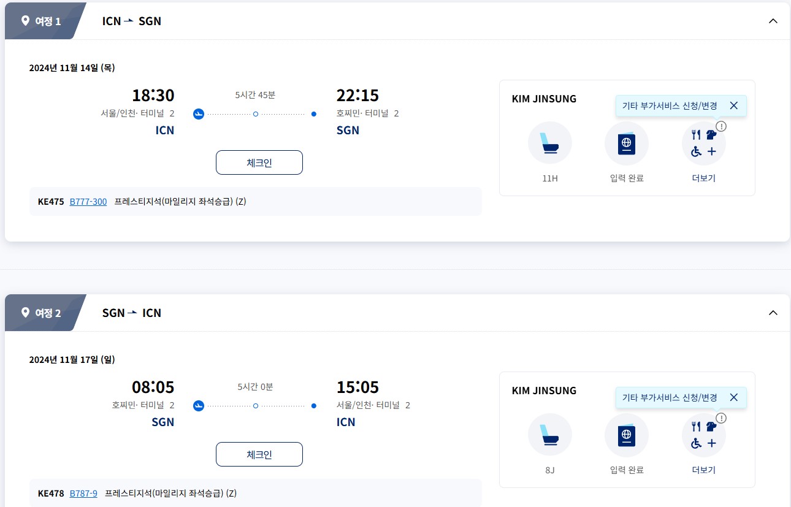Collapse the 여정 2 SGN–ICN section

coord(773,313)
